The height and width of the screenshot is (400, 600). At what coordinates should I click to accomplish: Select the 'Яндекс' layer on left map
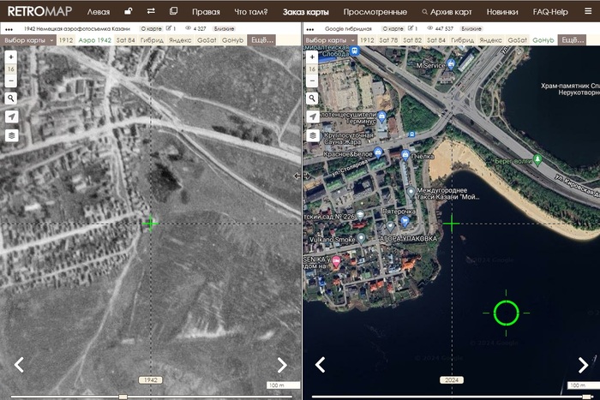click(x=181, y=40)
